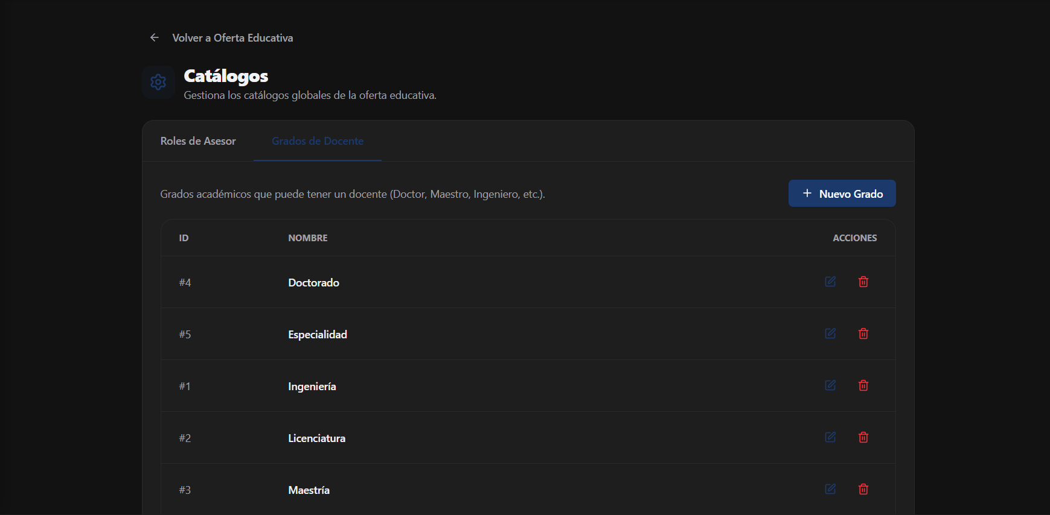Switch to the Roles de Asesor tab

pos(198,141)
